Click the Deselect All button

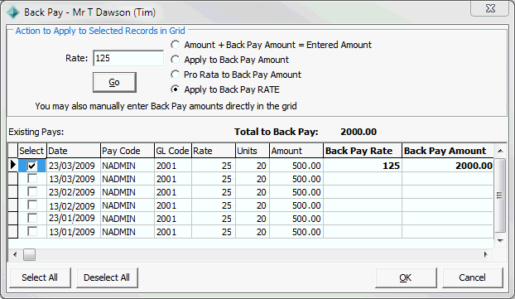pyautogui.click(x=107, y=277)
